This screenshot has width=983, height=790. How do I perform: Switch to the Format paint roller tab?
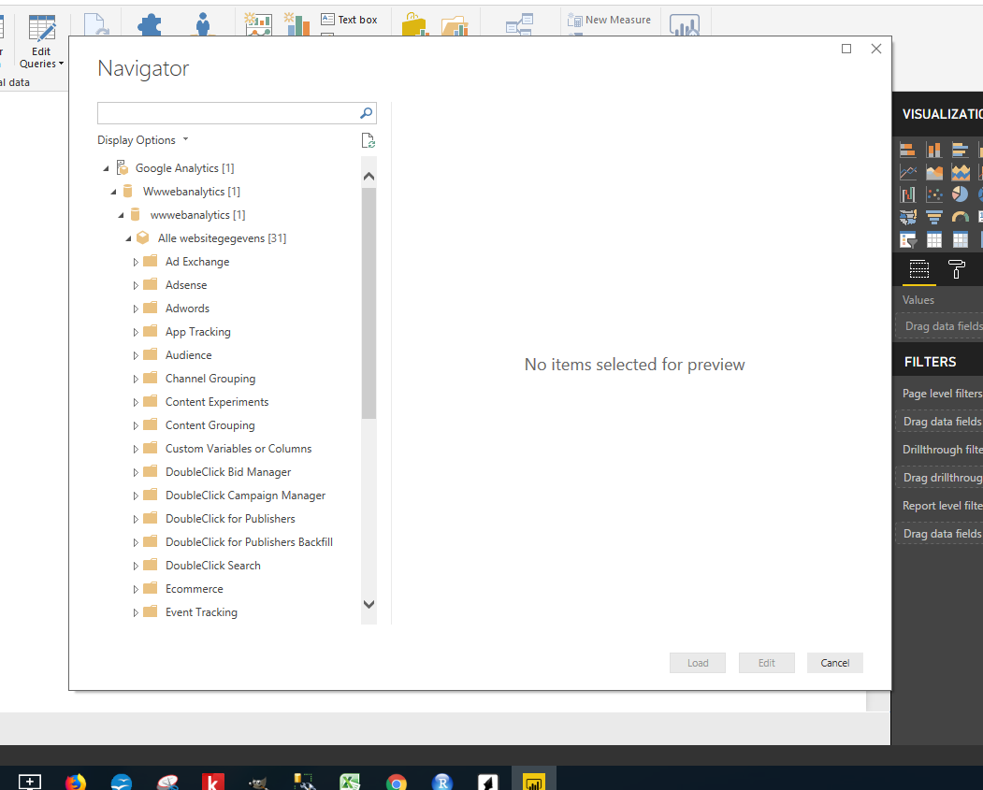[x=957, y=269]
